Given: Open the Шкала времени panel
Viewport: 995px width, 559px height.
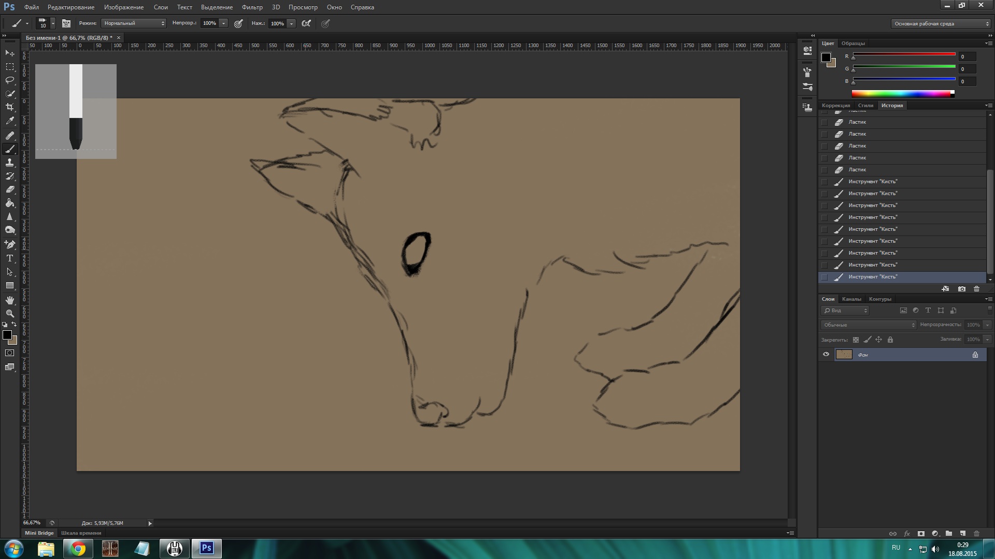Looking at the screenshot, I should [x=81, y=533].
